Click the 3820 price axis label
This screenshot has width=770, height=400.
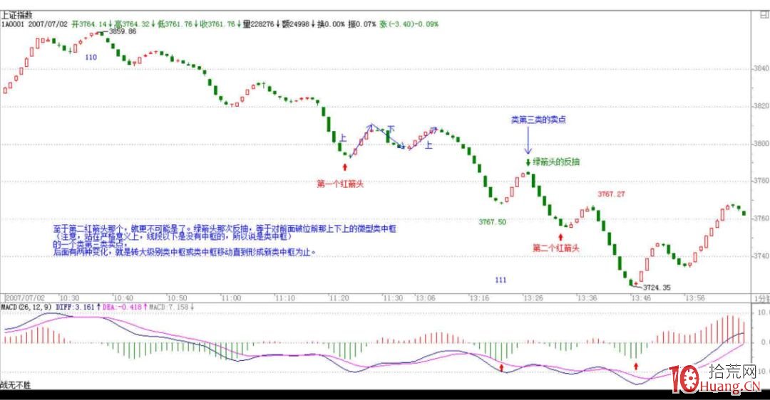click(761, 106)
